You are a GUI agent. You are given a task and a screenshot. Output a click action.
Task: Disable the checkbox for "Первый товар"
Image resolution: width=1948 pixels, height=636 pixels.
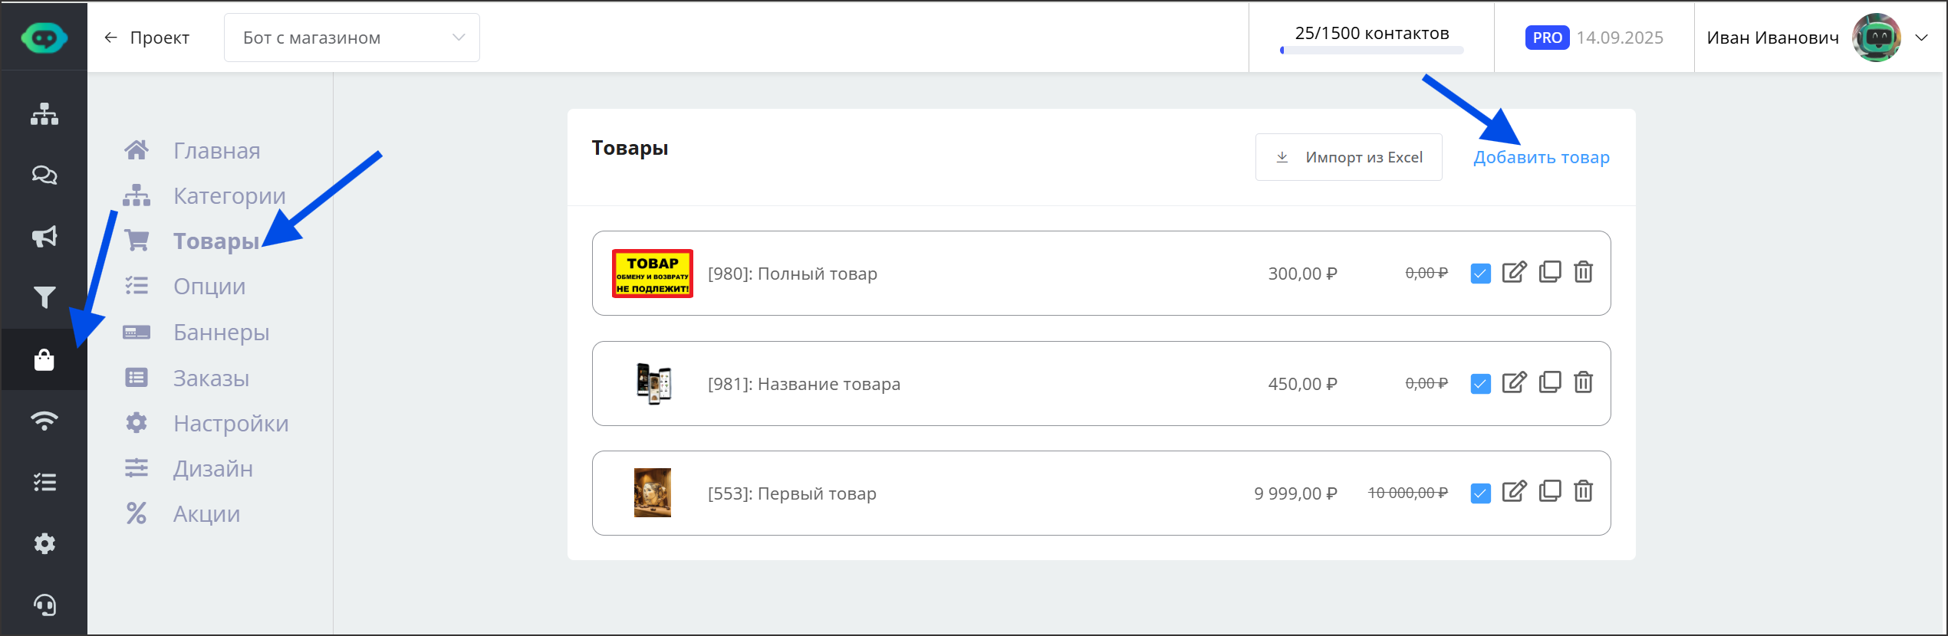[x=1481, y=493]
